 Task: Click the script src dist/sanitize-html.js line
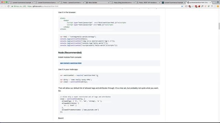[96, 23]
